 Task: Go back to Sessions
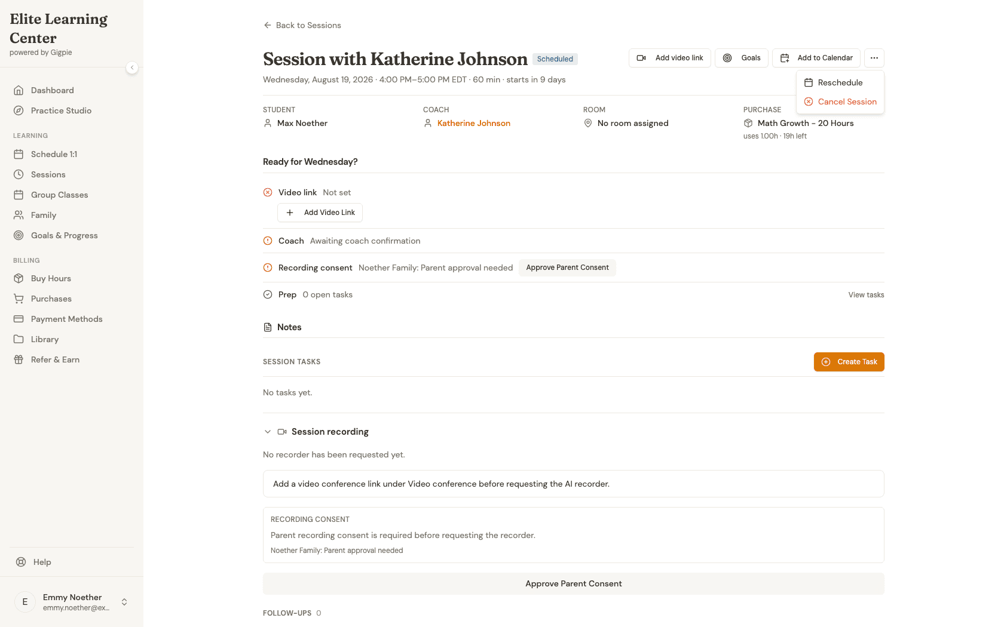tap(302, 25)
